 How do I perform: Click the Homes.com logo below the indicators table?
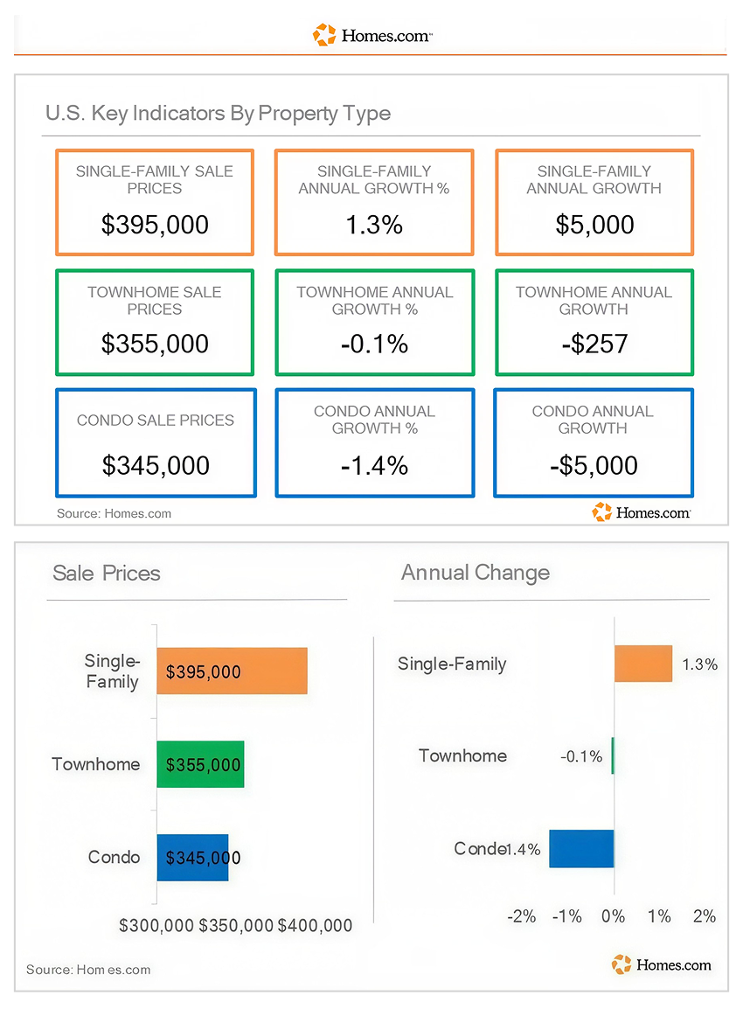[x=642, y=512]
